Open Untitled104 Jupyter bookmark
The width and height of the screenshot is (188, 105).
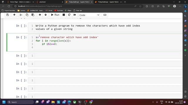coord(35,10)
